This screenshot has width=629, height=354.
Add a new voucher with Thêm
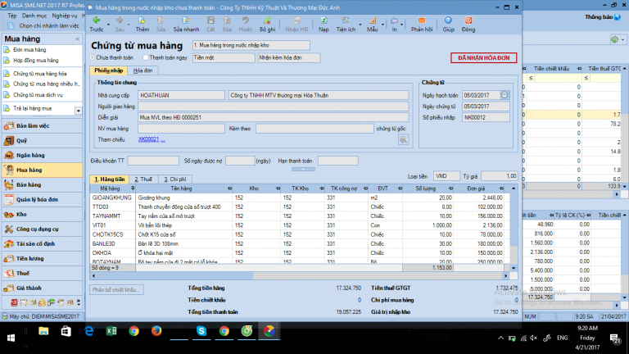click(x=142, y=24)
